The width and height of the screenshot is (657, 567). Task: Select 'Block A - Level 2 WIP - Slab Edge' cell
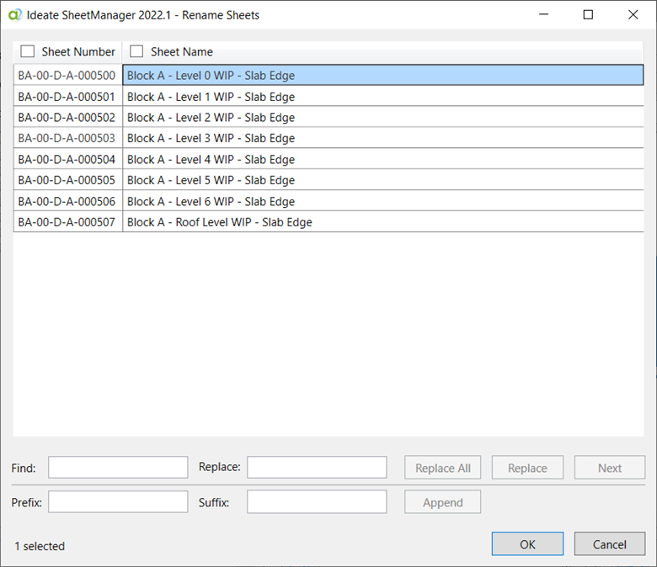[x=383, y=117]
